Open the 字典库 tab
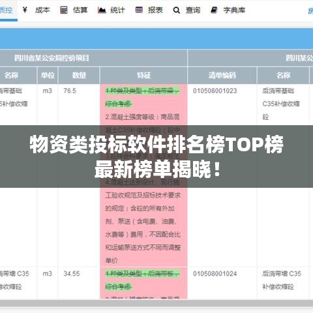This screenshot has height=313, width=313. [x=234, y=10]
